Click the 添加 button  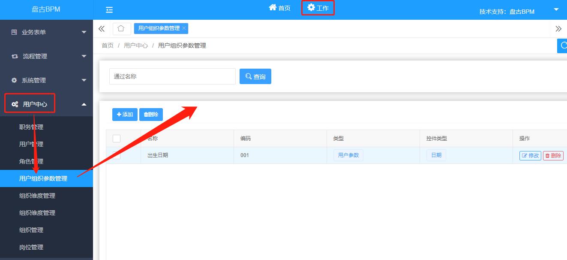coord(125,115)
